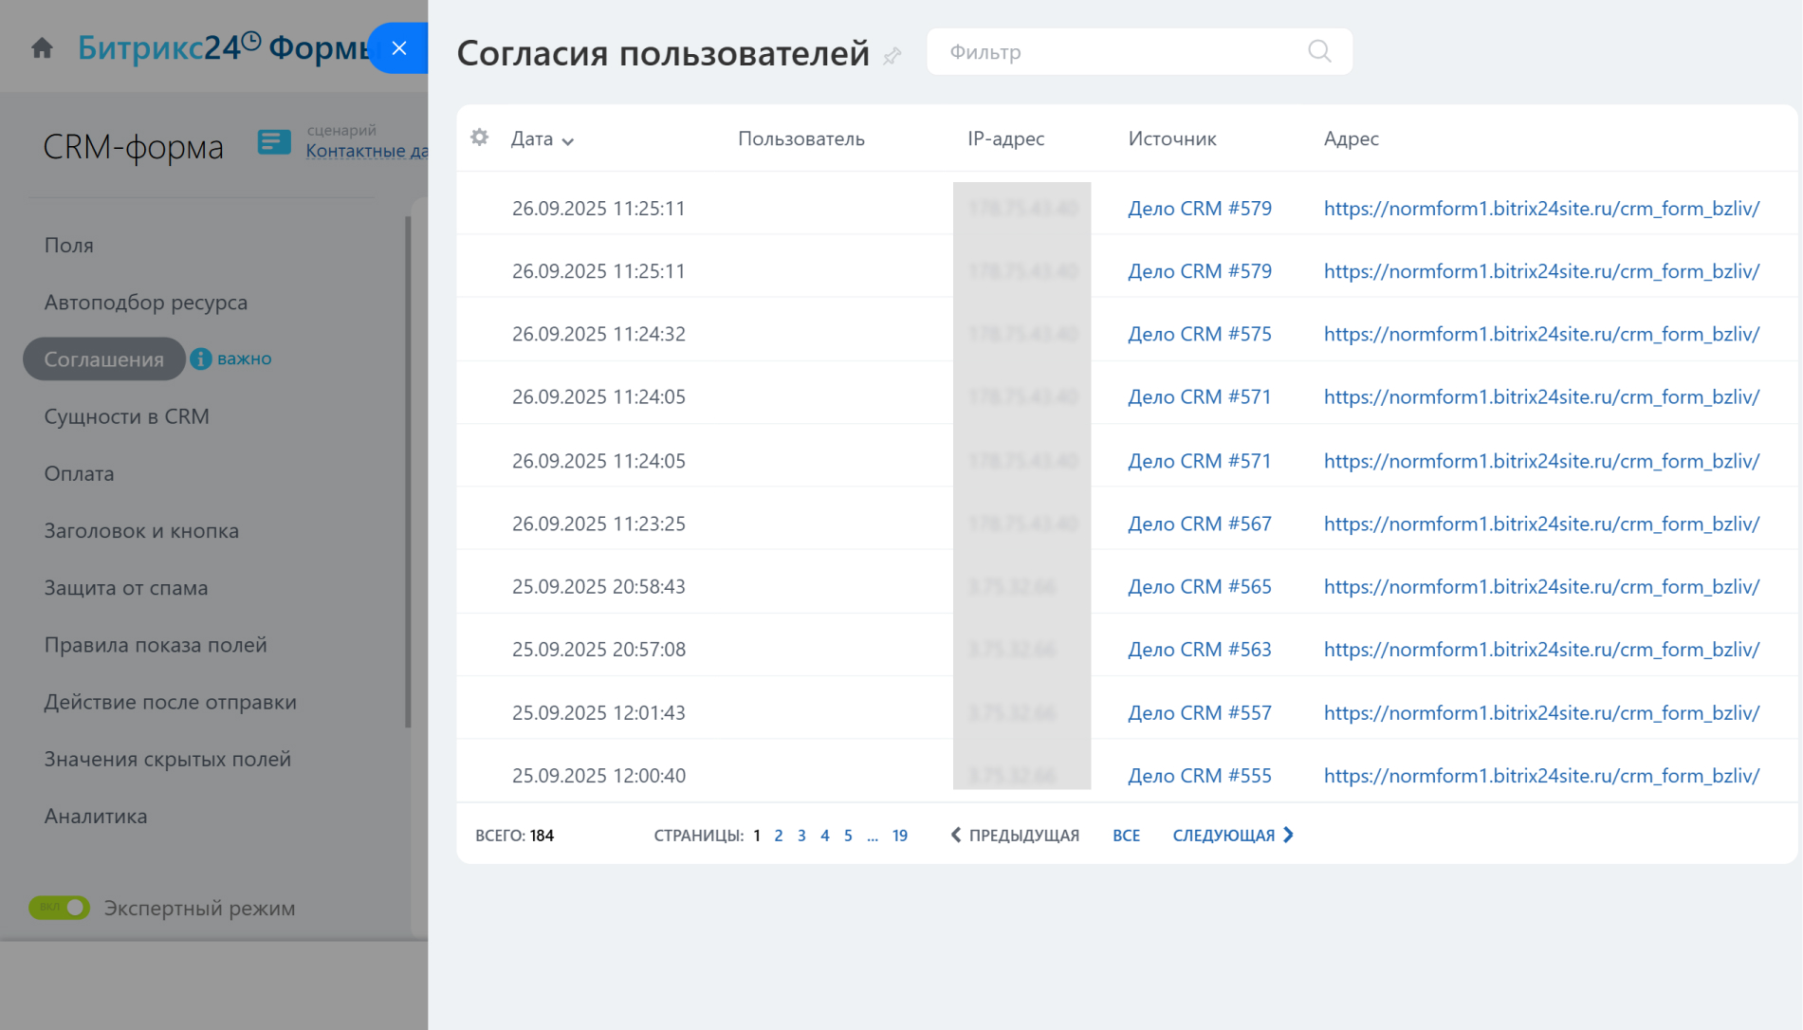Close the user consents side panel
1803x1030 pixels.
click(399, 48)
